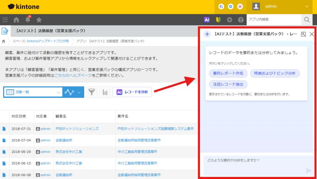This screenshot has width=317, height=179.
Task: Open the hamburger menu icon
Action: click(x=5, y=20)
